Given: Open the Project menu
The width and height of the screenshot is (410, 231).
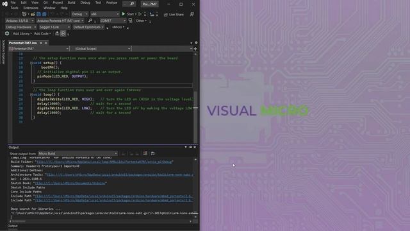Looking at the screenshot, I should [x=58, y=3].
